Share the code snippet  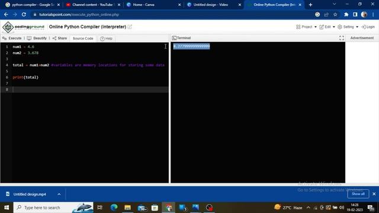click(59, 38)
